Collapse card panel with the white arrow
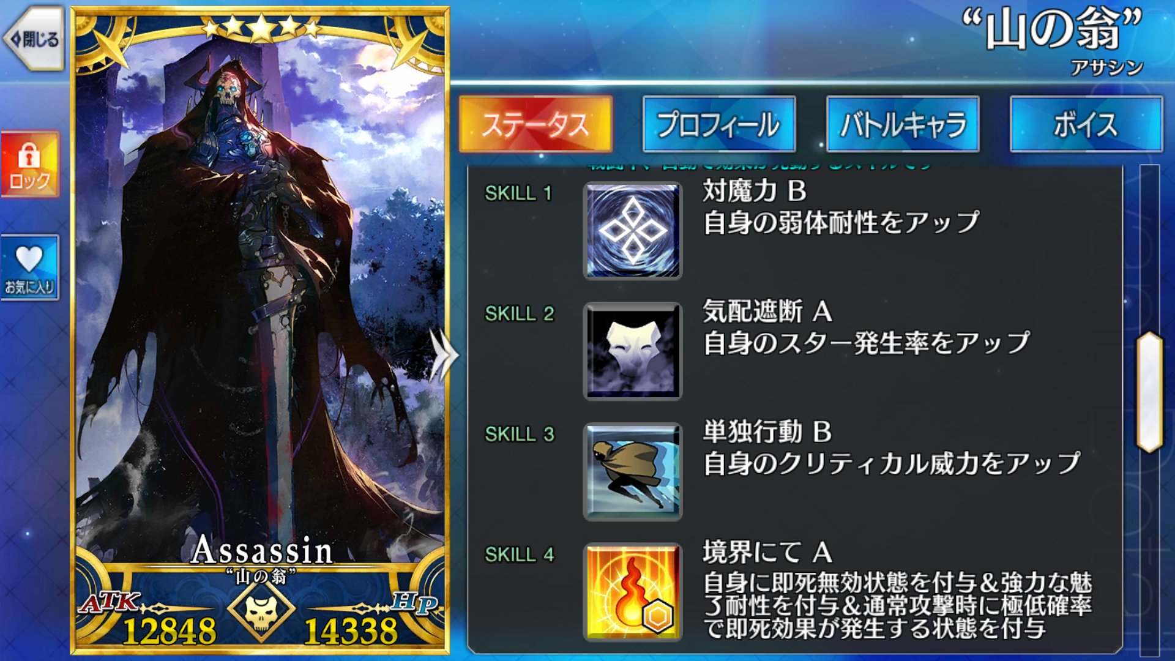This screenshot has width=1175, height=661. pyautogui.click(x=444, y=355)
